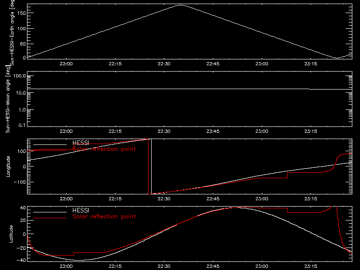360x270 pixels.
Task: Click HESSI legend label in Latitude plot
Action: 81,210
